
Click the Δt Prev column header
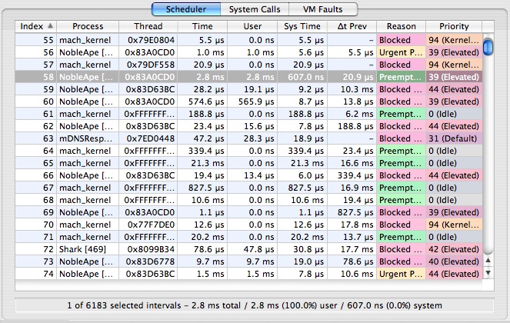tap(352, 26)
